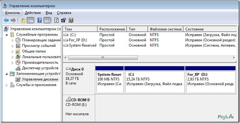240x123 pixels.
Task: Click the Up one level folder icon
Action: (x=23, y=20)
